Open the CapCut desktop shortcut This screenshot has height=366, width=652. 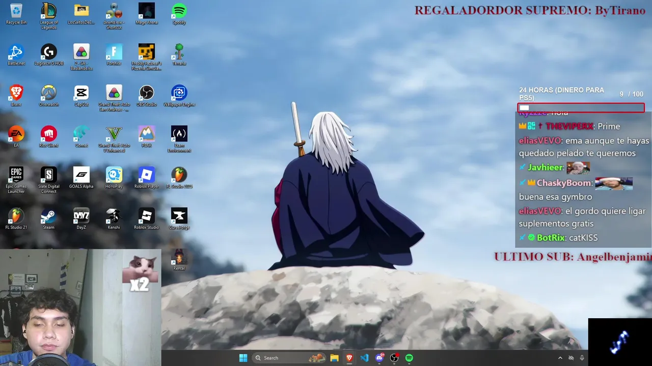(x=81, y=96)
